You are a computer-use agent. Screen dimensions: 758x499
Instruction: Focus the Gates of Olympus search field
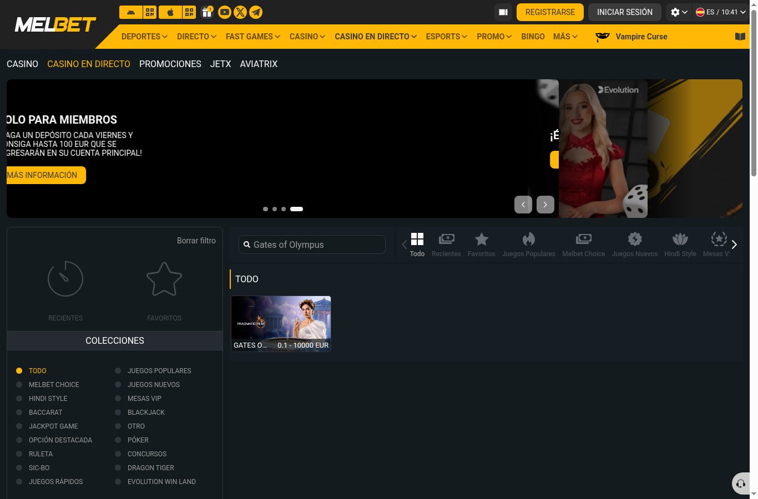312,245
